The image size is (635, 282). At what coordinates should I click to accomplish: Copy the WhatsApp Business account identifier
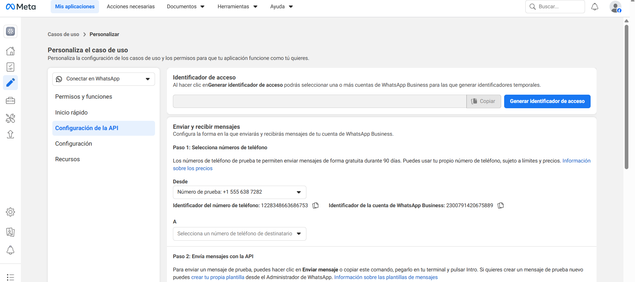501,206
